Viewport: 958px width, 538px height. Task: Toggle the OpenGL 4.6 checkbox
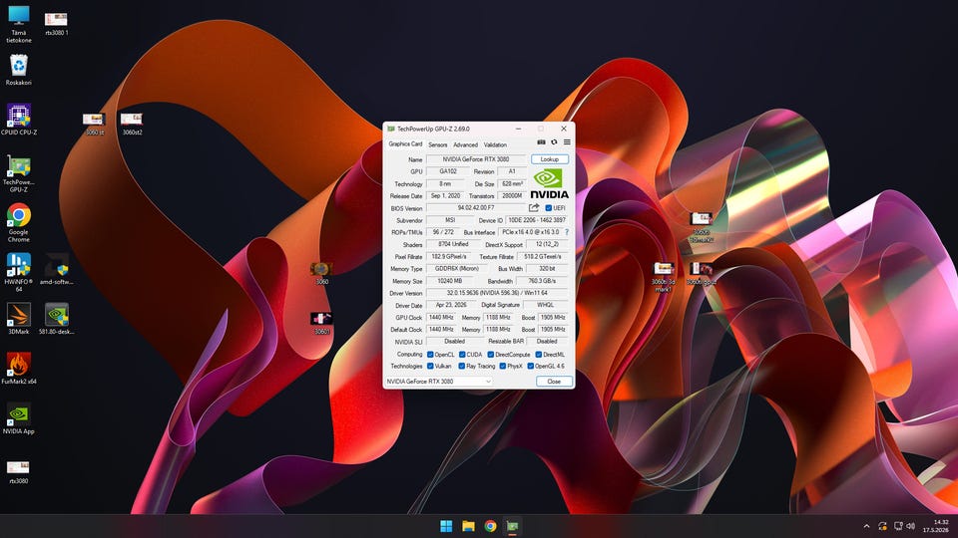click(x=530, y=366)
